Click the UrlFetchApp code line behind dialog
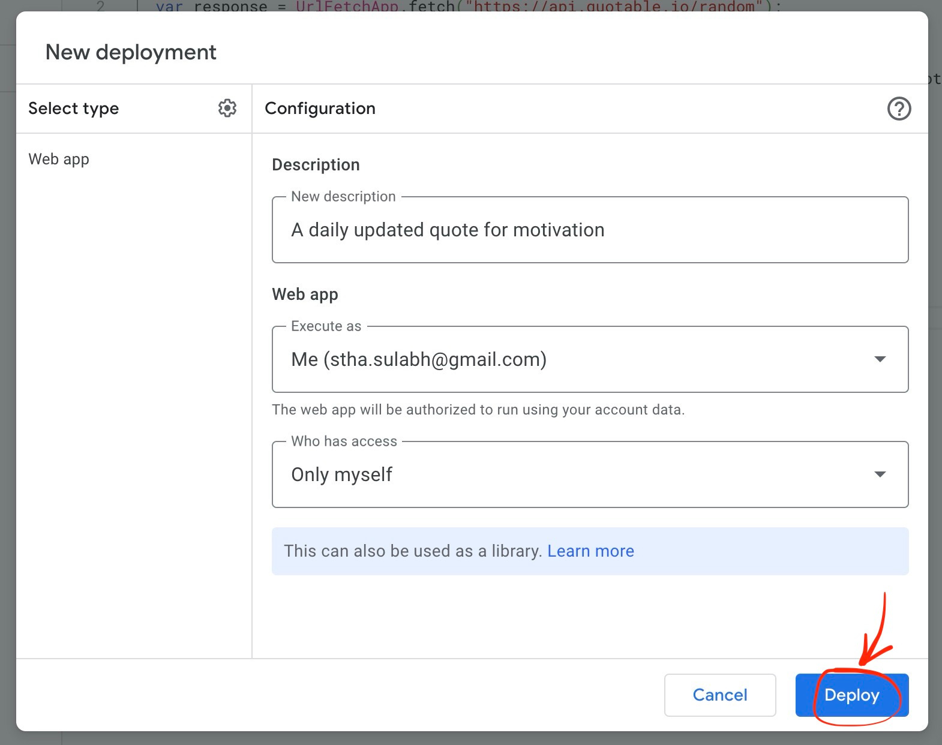The image size is (942, 745). [x=468, y=6]
